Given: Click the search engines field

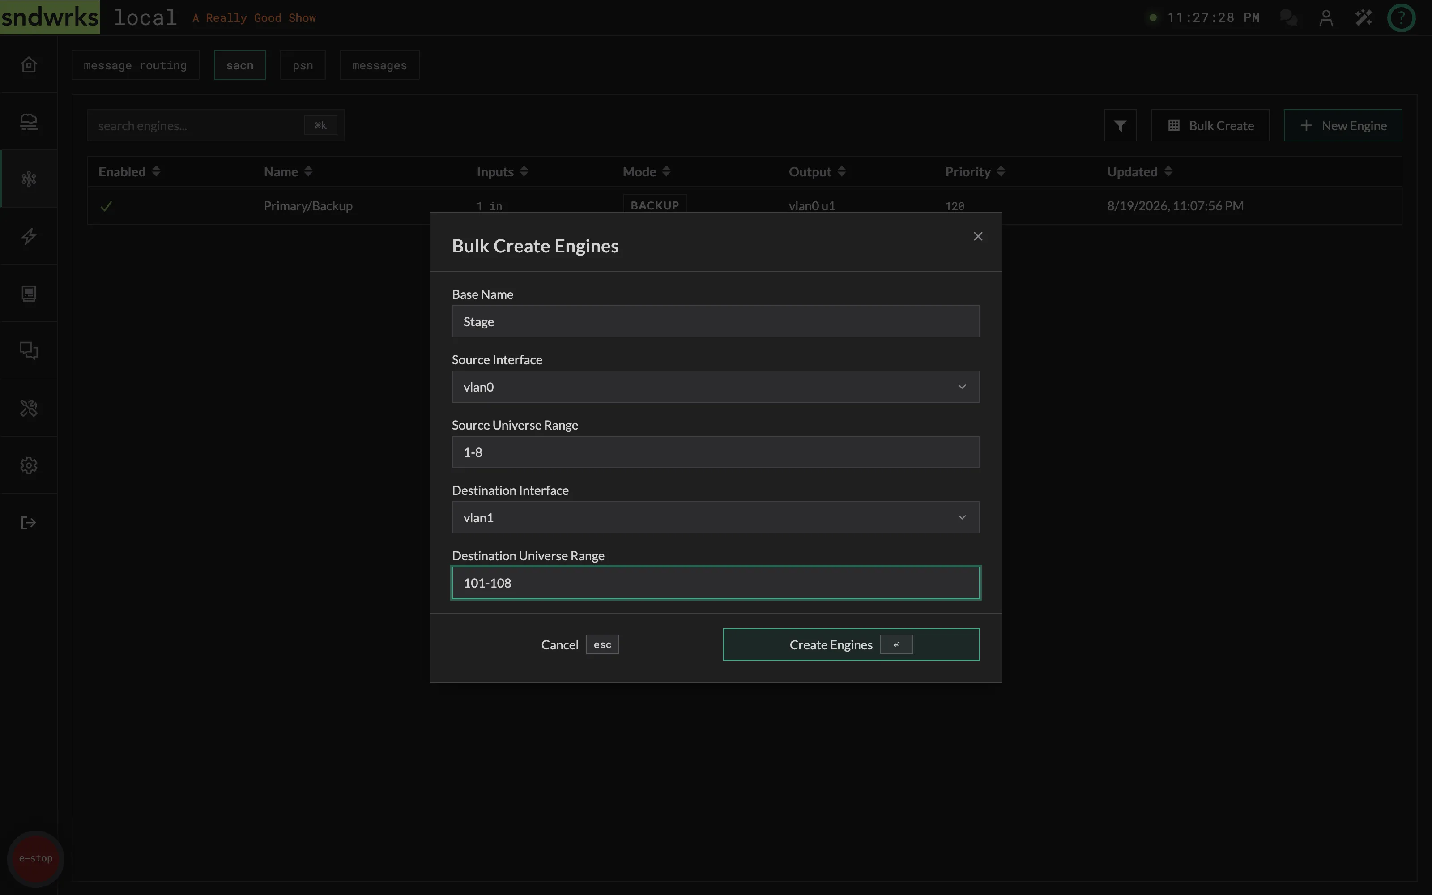Looking at the screenshot, I should click(x=215, y=125).
